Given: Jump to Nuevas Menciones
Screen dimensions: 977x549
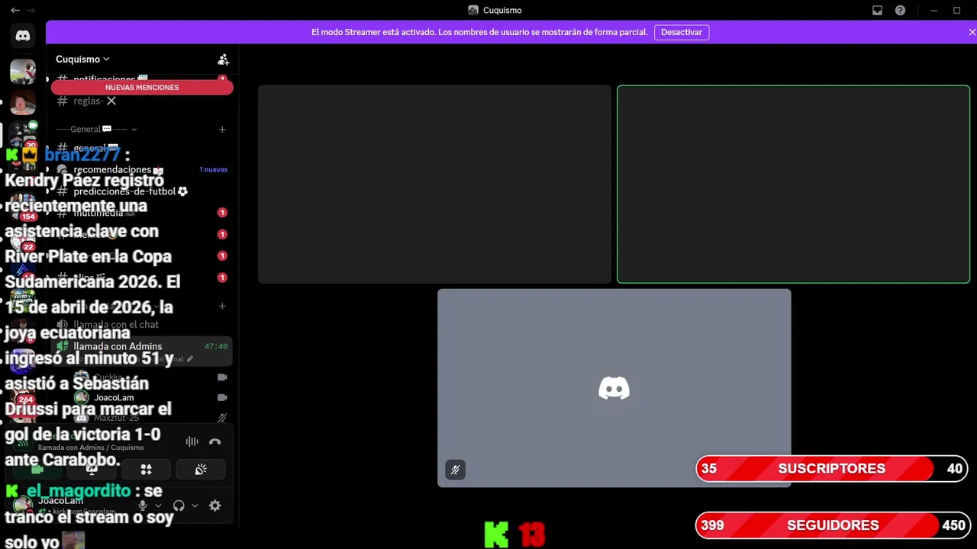Looking at the screenshot, I should tap(142, 87).
